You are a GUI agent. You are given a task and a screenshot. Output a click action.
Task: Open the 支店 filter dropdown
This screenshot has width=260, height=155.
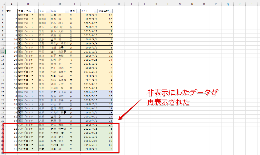[48, 11]
